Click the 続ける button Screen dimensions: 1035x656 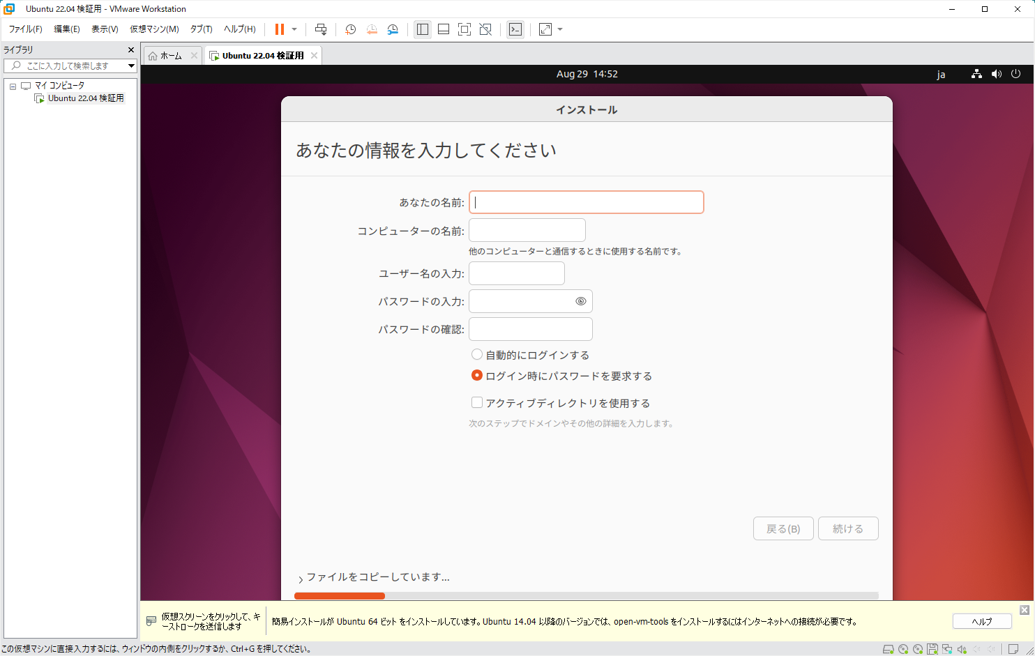pyautogui.click(x=848, y=528)
